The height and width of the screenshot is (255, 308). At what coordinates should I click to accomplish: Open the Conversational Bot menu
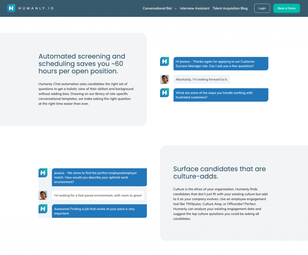coord(157,8)
